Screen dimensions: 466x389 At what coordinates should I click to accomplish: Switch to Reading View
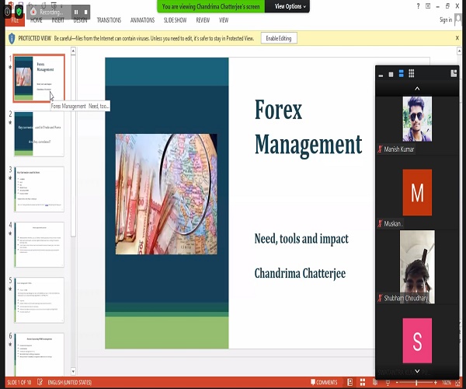tap(375, 382)
